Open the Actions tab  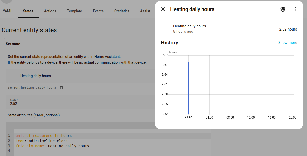coord(50,11)
